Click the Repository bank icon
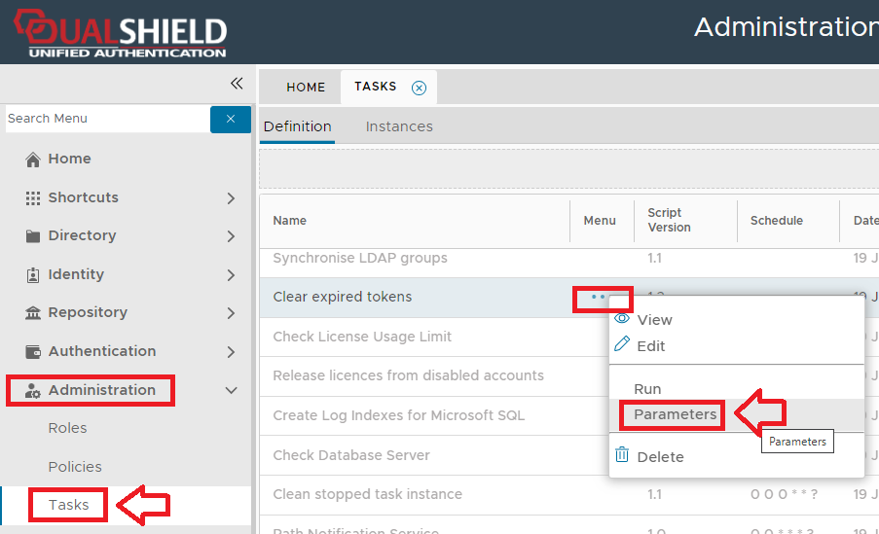Viewport: 879px width, 534px height. click(x=33, y=313)
